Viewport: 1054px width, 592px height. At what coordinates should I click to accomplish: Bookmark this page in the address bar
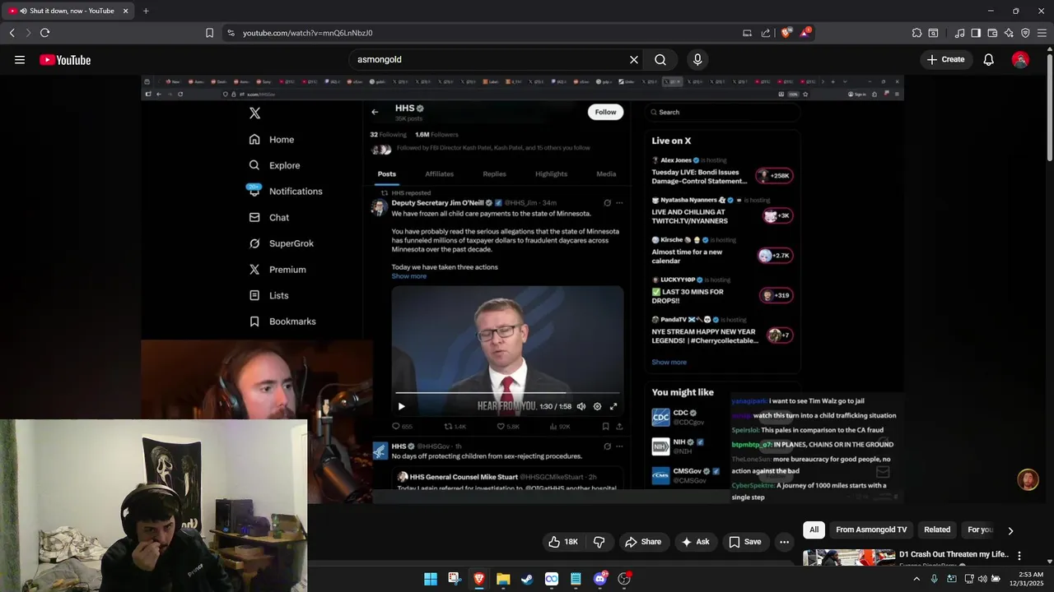(x=209, y=33)
